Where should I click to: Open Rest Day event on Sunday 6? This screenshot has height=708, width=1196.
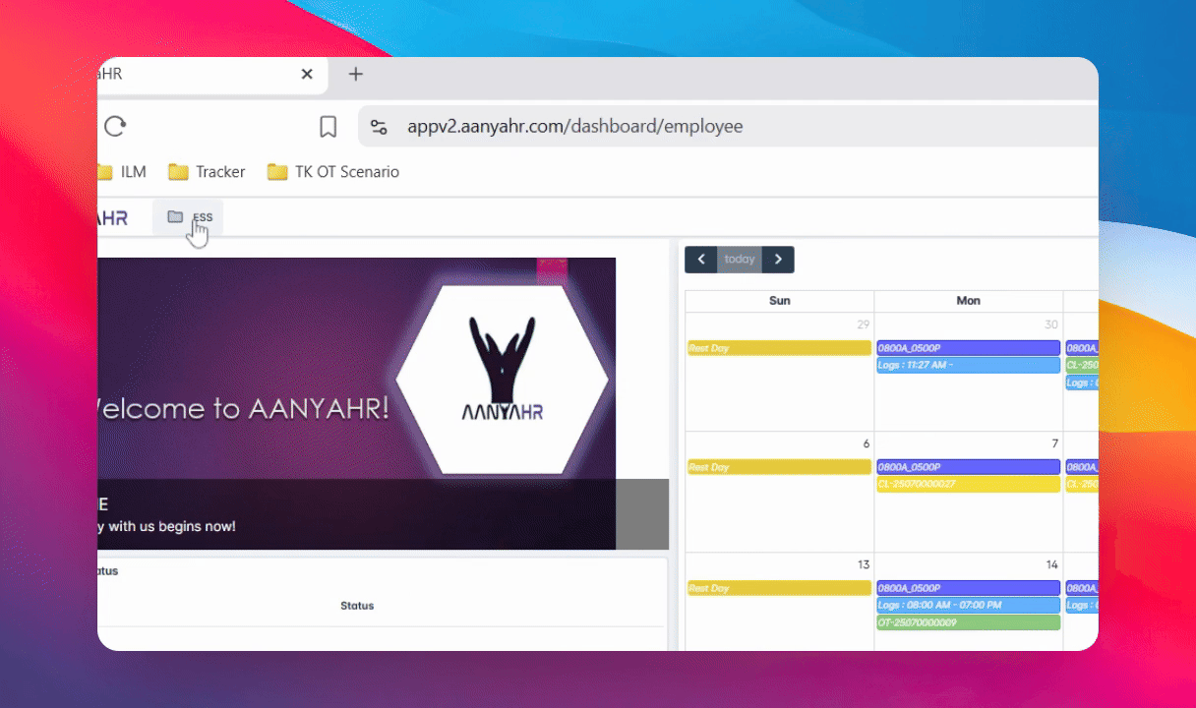click(779, 467)
